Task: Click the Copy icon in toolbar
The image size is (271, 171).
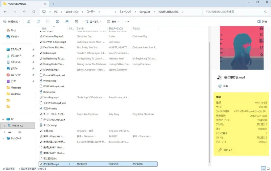Action: [x=38, y=21]
